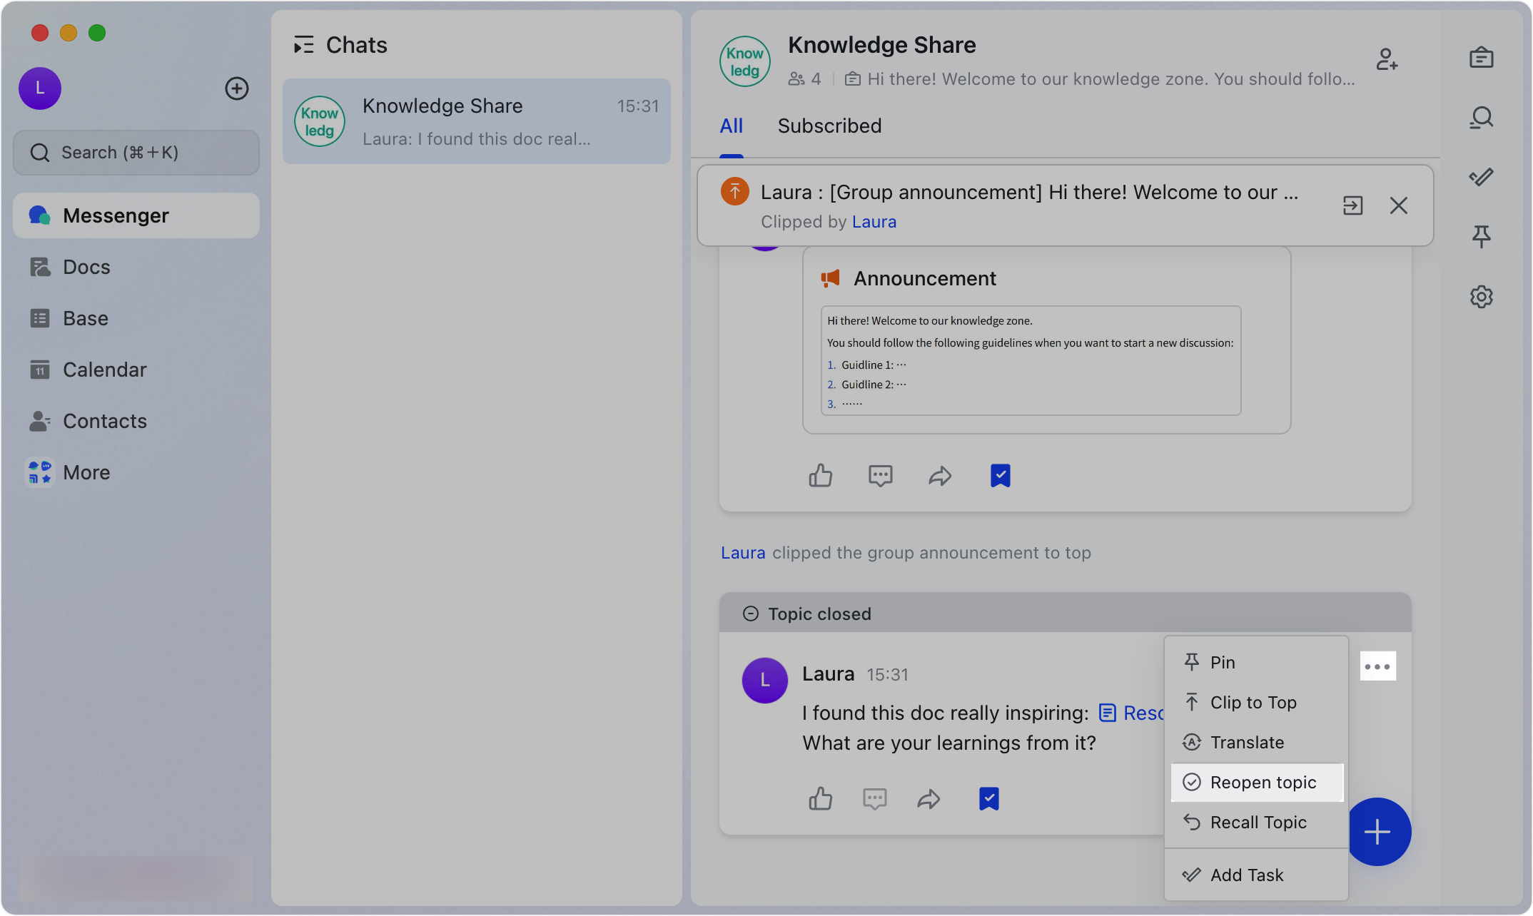
Task: Open more options with the ellipsis button
Action: tap(1377, 666)
